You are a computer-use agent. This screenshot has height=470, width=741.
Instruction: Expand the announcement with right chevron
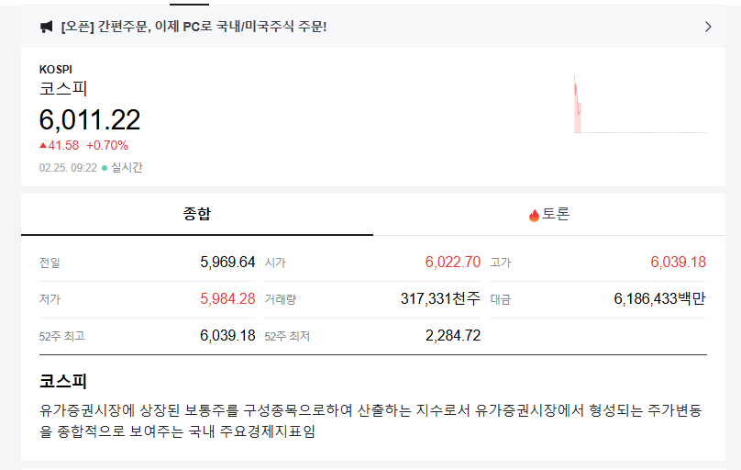708,27
